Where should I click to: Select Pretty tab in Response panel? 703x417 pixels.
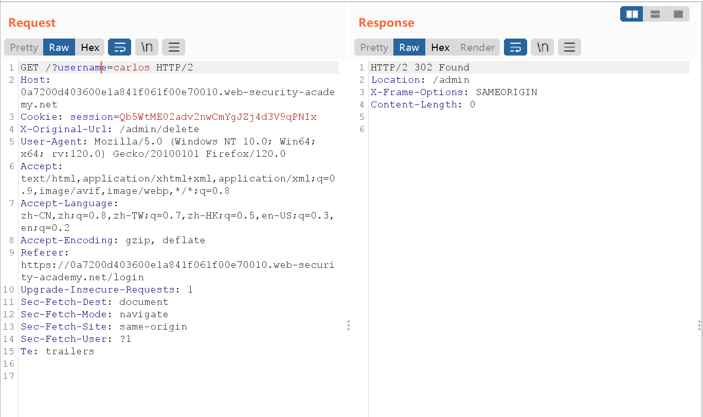374,47
